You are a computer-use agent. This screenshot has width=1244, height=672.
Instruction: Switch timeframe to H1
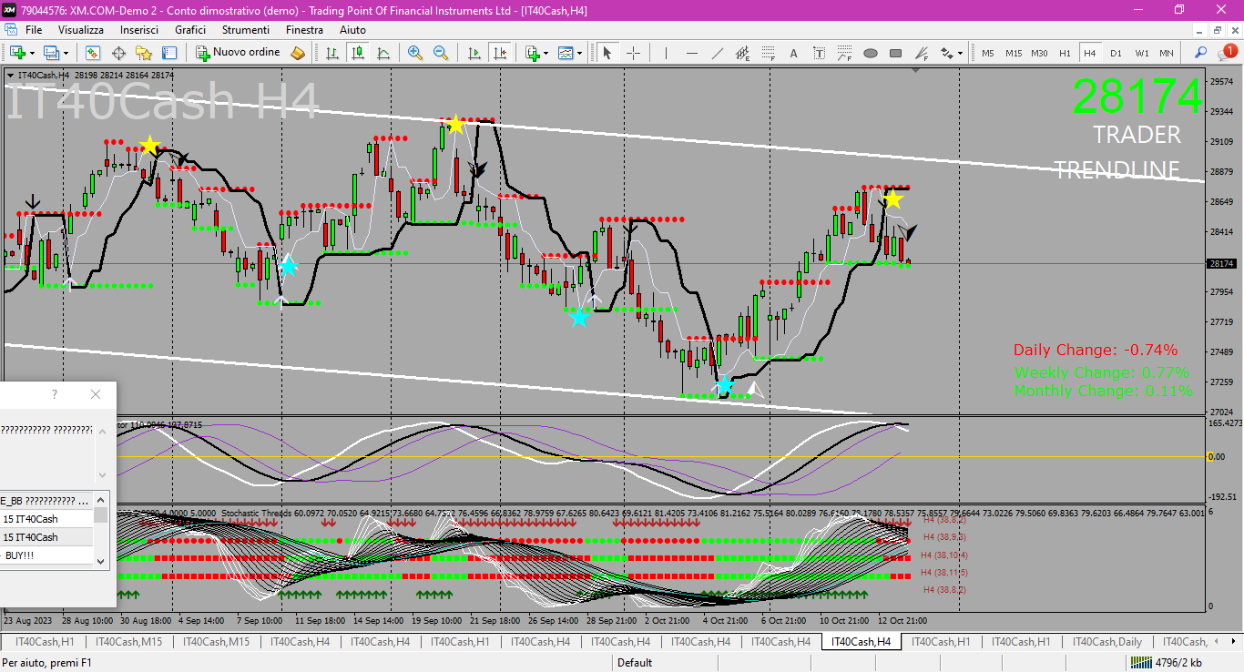(x=1065, y=53)
